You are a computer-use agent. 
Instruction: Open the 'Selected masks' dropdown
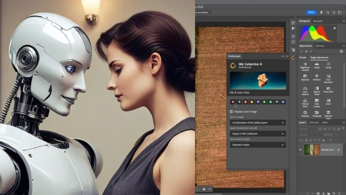(x=257, y=145)
